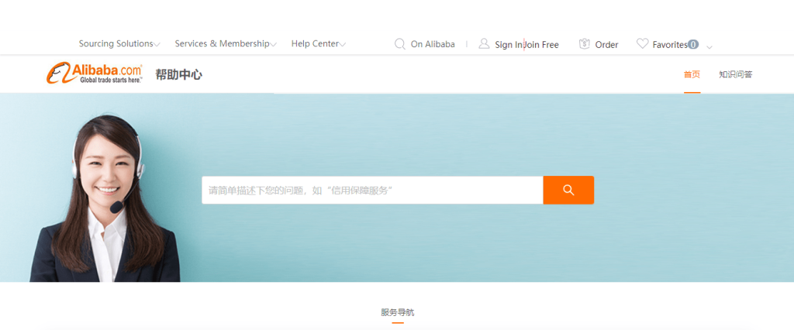Open the chevron dropdown after Favorites
794x330 pixels.
(709, 47)
